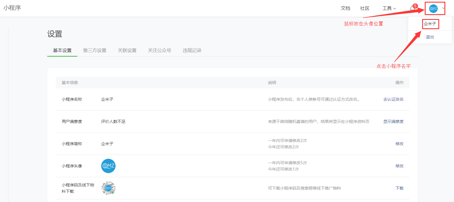This screenshot has width=454, height=202.
Task: Click the 一年内可申请修改5次 note
Action: click(287, 163)
